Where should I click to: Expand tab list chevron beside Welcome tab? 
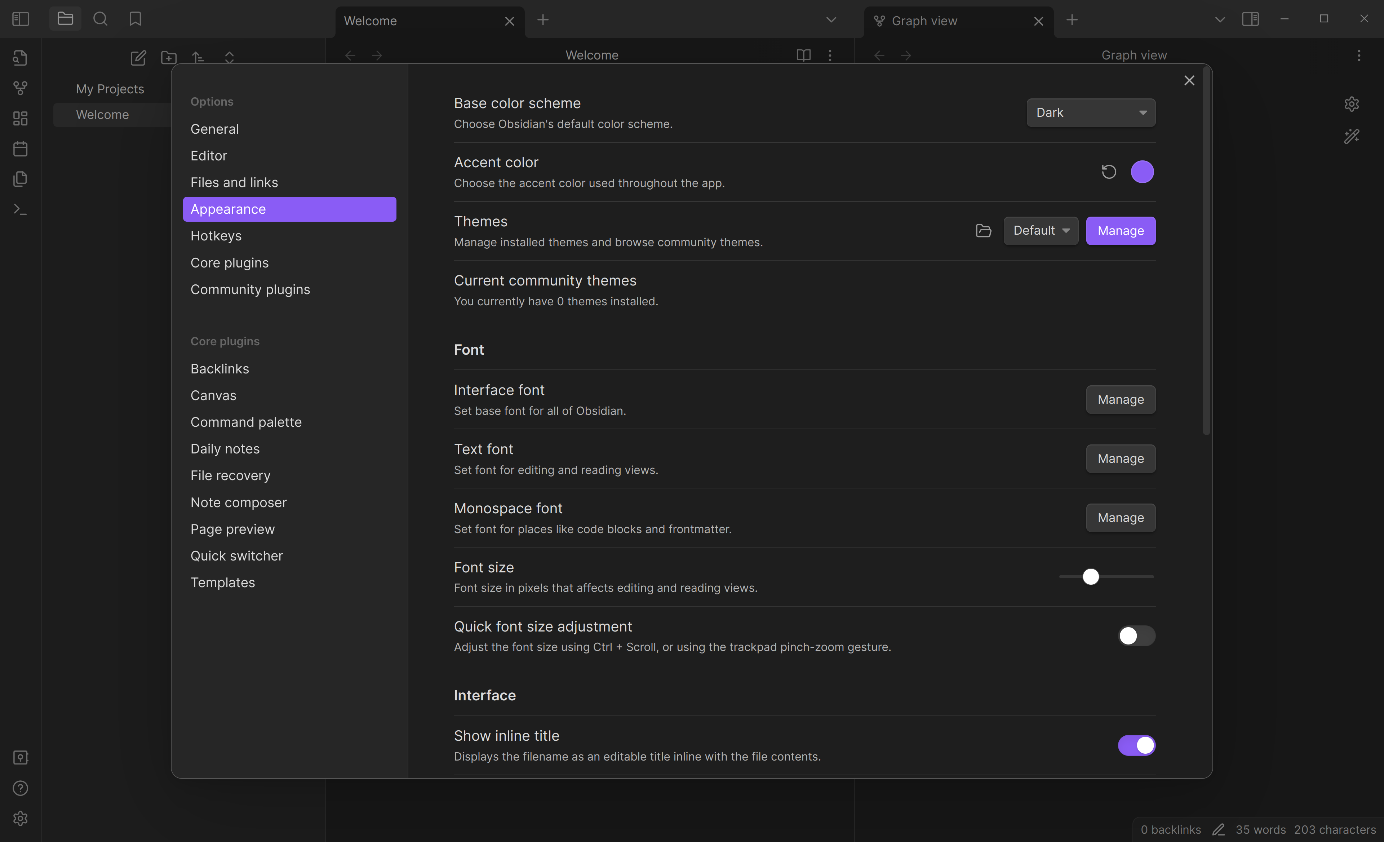point(831,20)
